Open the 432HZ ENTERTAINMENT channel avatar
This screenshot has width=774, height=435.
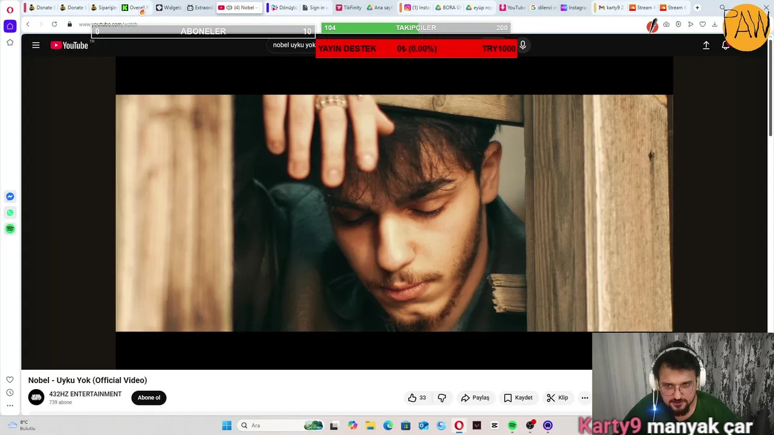click(36, 398)
